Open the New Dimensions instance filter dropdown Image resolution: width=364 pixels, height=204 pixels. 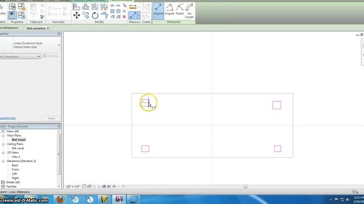coord(20,56)
